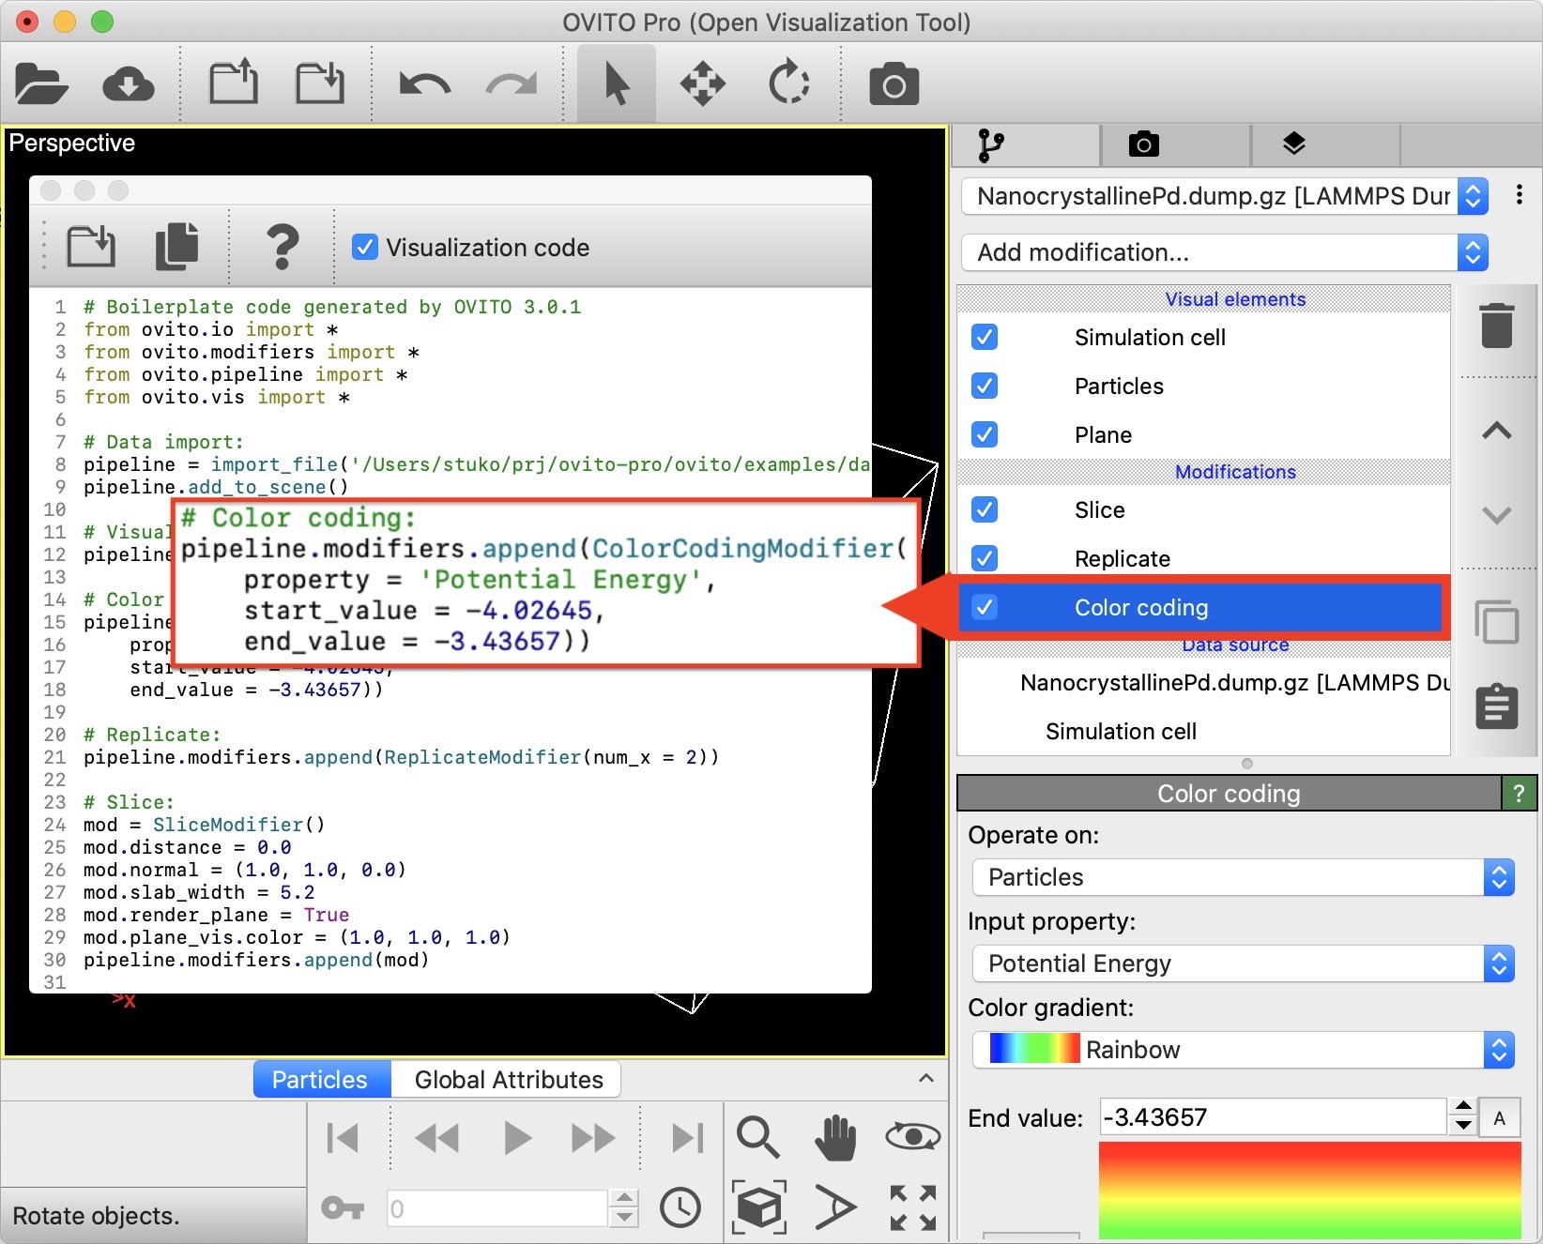Uncheck the Visualization code checkbox

365,247
